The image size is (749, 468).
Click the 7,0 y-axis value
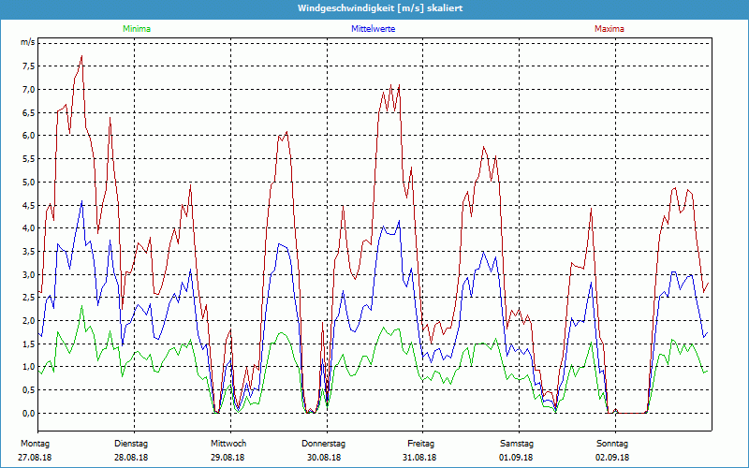[28, 90]
